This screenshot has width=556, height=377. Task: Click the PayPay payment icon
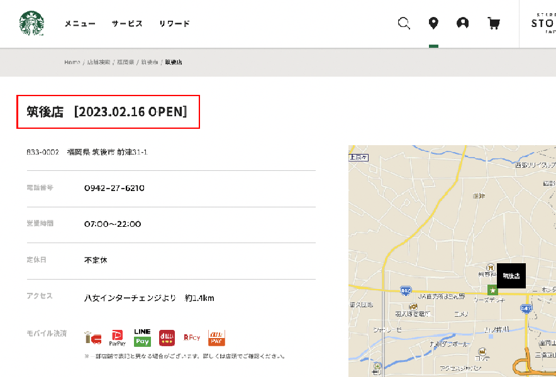click(118, 338)
